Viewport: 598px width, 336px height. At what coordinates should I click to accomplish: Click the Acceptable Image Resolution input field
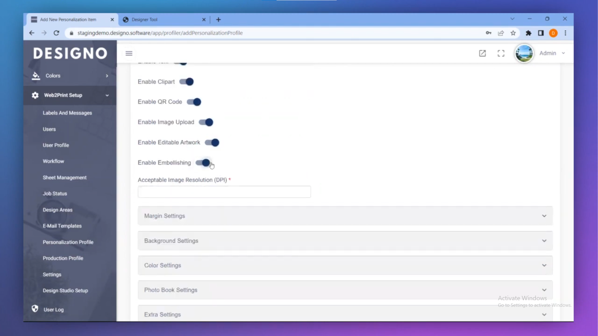point(224,192)
